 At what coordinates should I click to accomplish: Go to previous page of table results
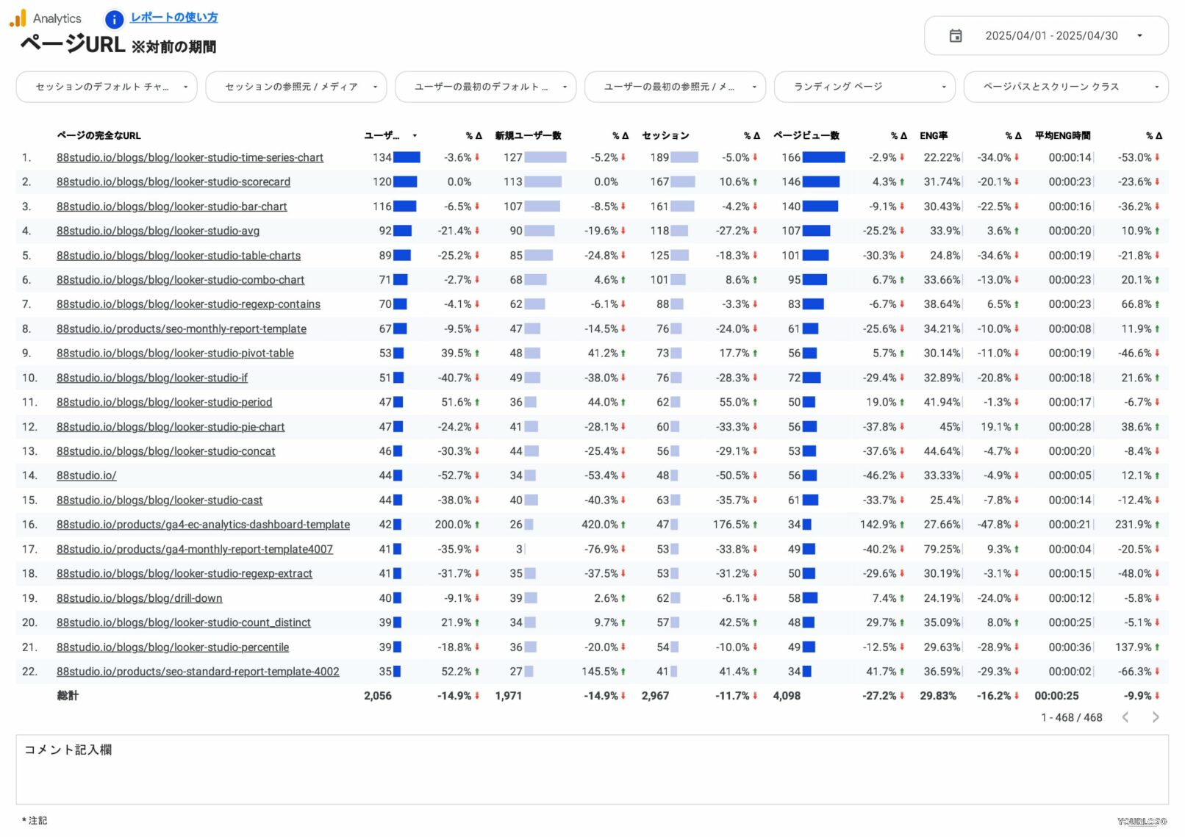[1125, 717]
